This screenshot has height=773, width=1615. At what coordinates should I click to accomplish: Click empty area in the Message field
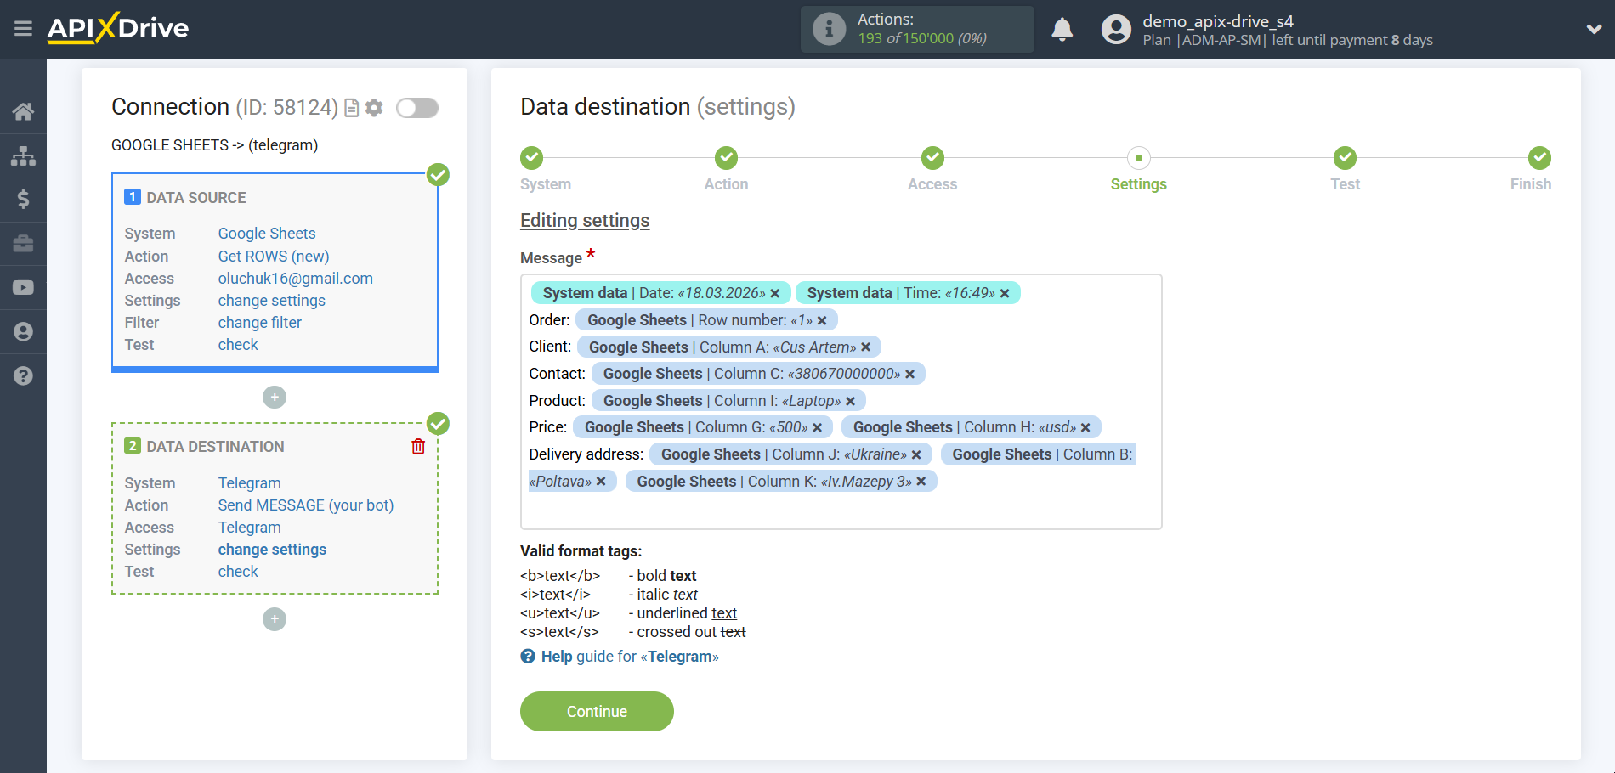(x=840, y=510)
